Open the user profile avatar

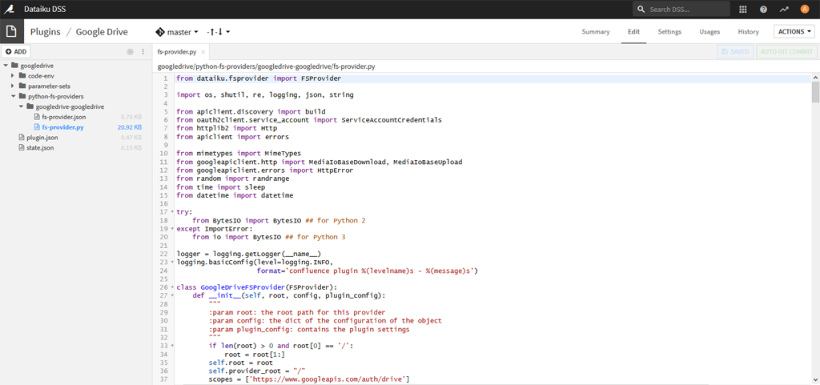tap(805, 10)
